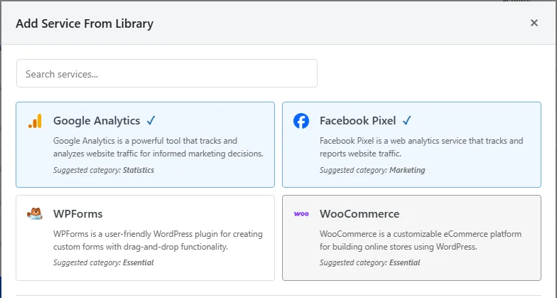Click the checkmark next to Facebook Pixel
The height and width of the screenshot is (298, 557).
point(406,121)
